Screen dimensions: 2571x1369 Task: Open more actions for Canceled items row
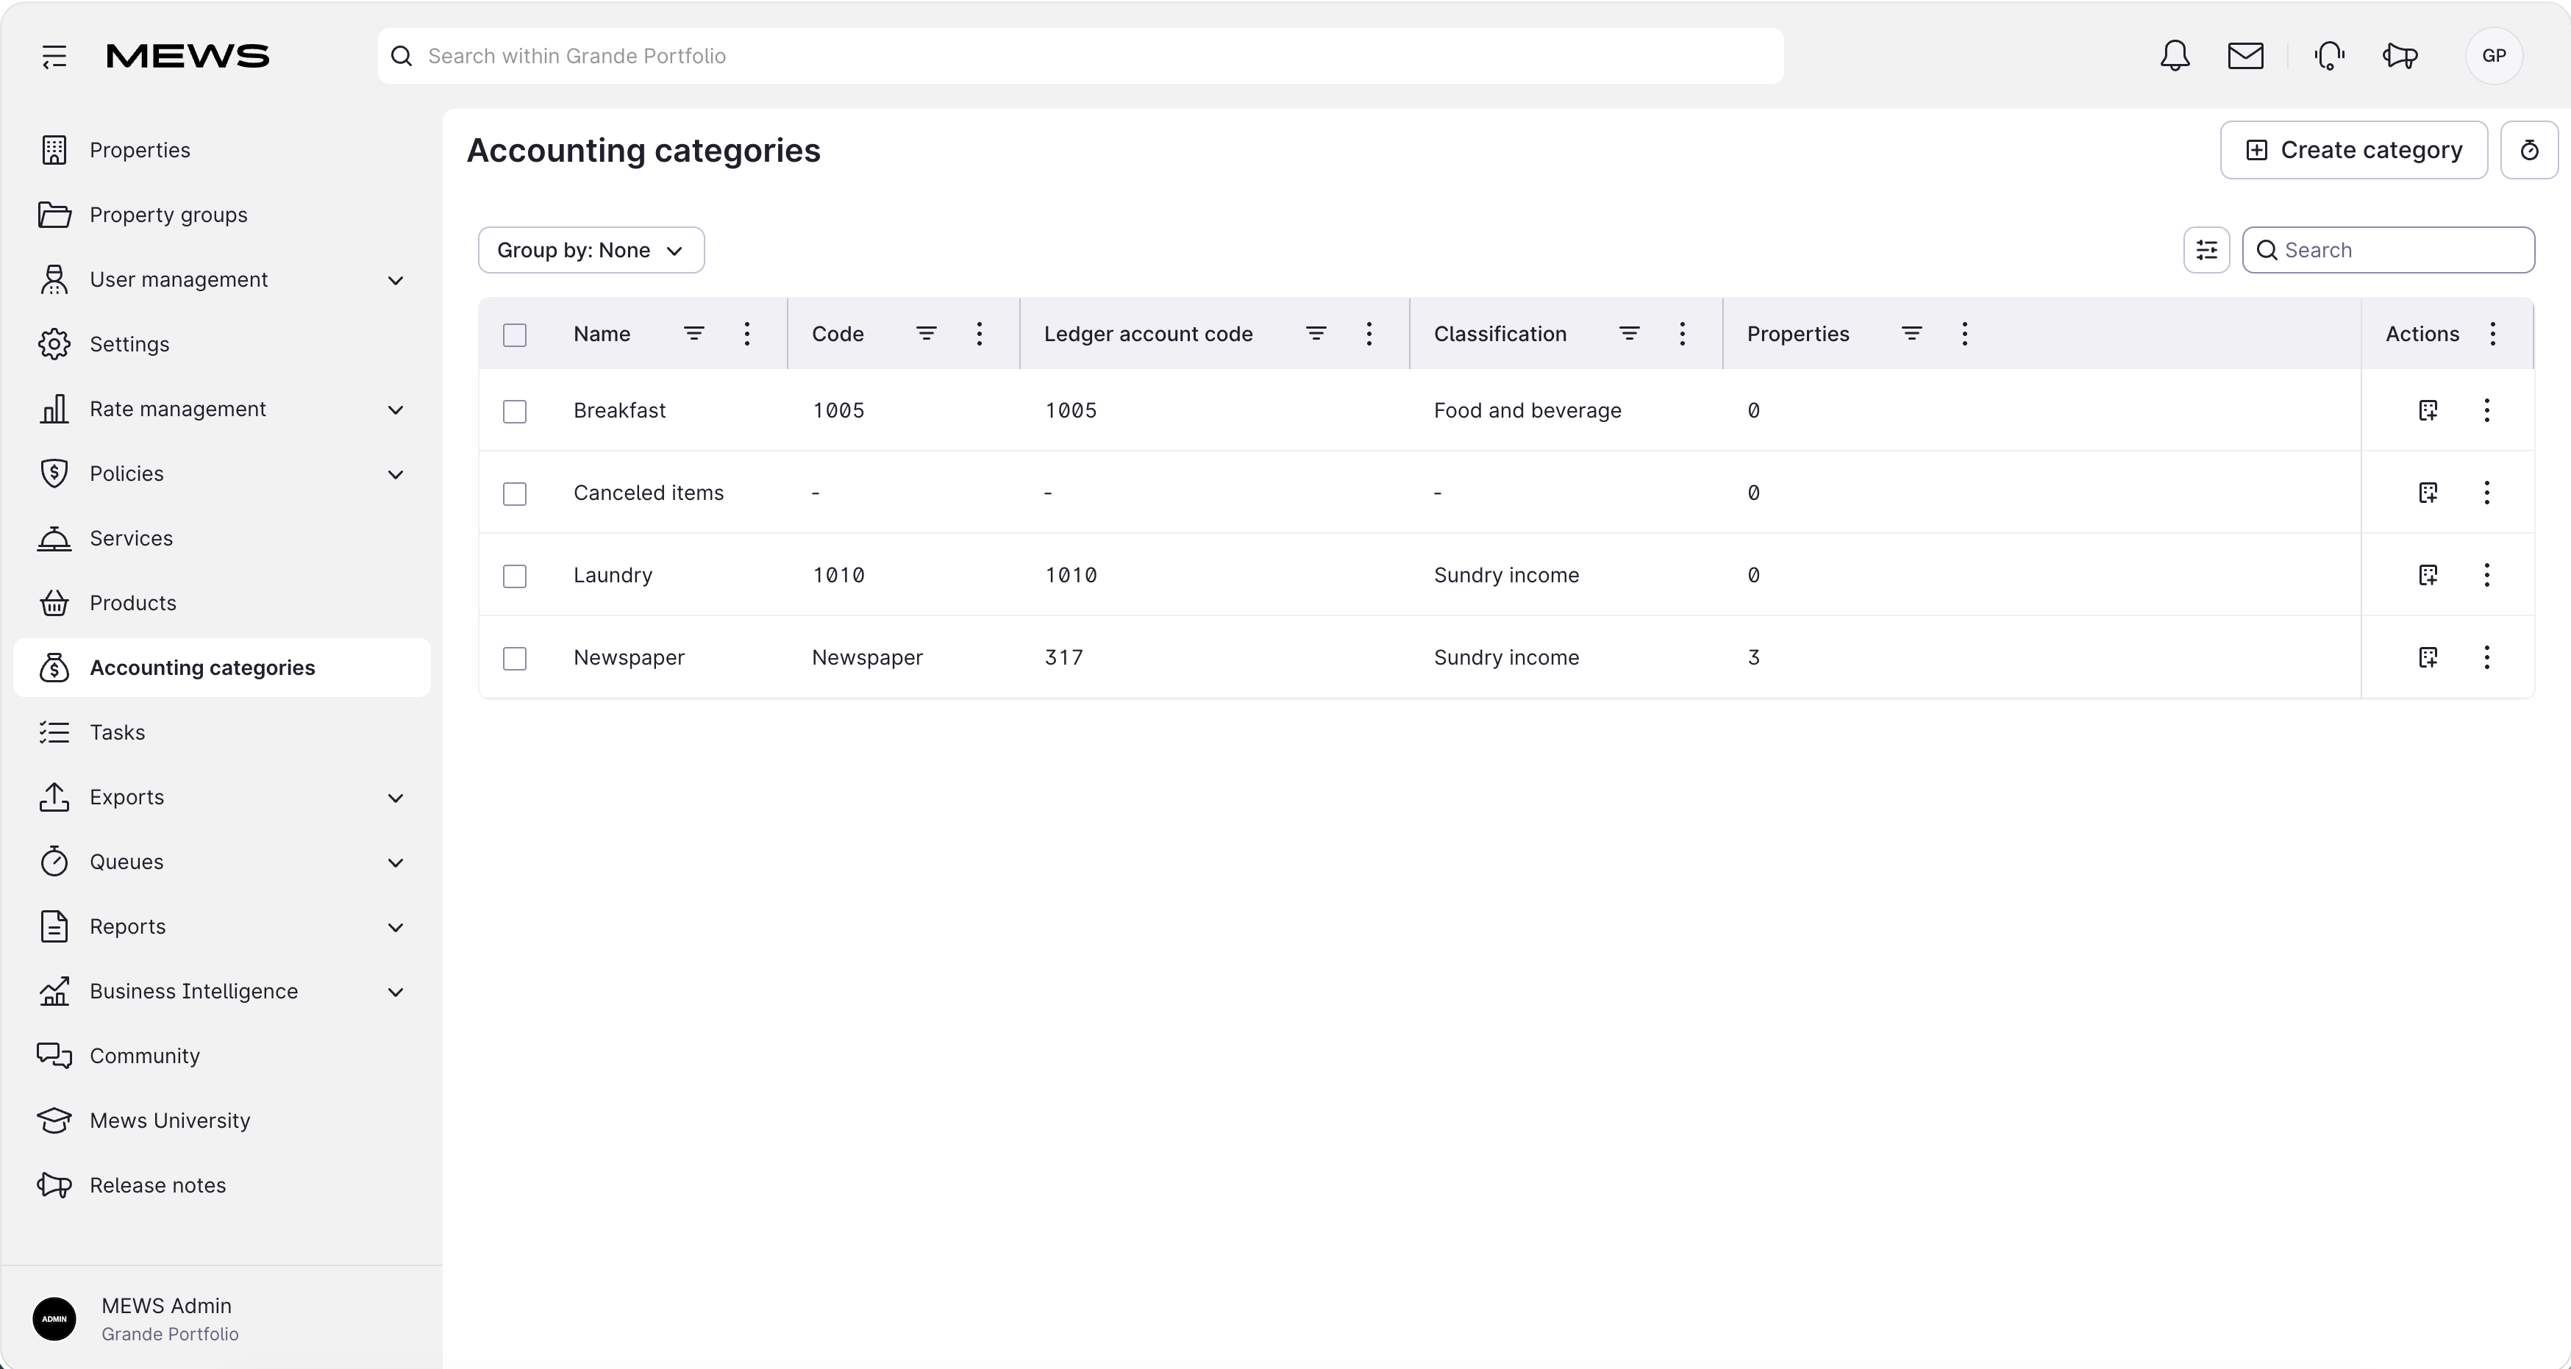point(2487,492)
